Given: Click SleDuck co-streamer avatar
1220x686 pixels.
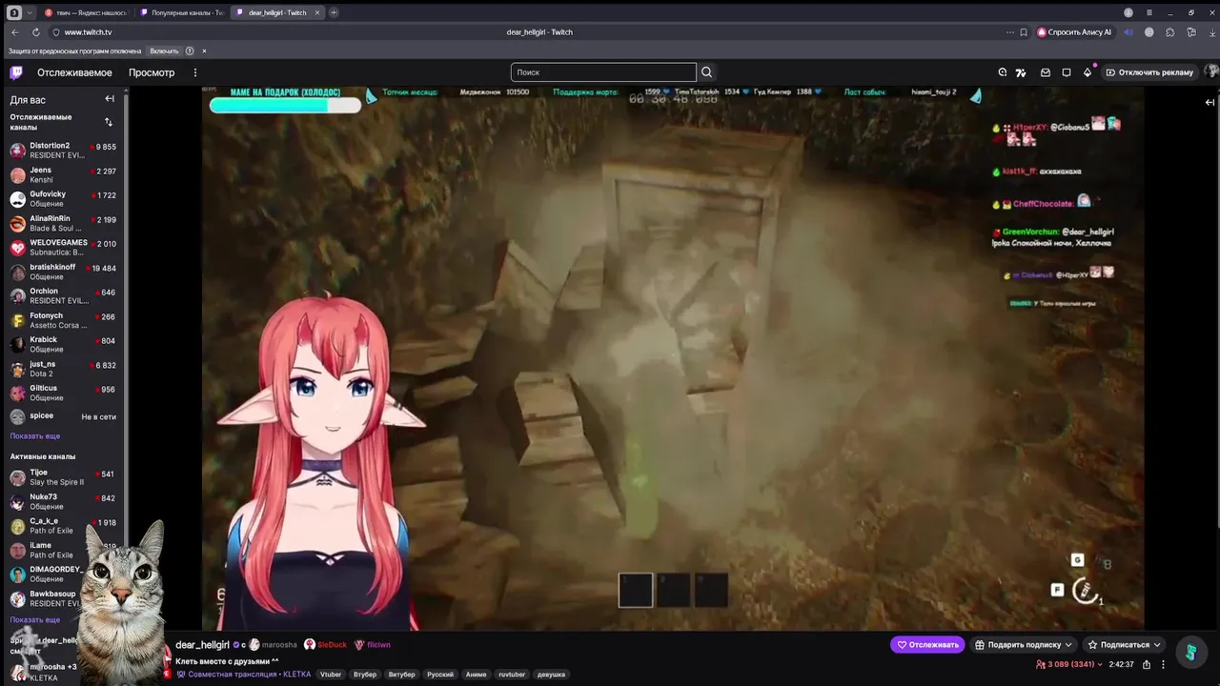Looking at the screenshot, I should (310, 645).
